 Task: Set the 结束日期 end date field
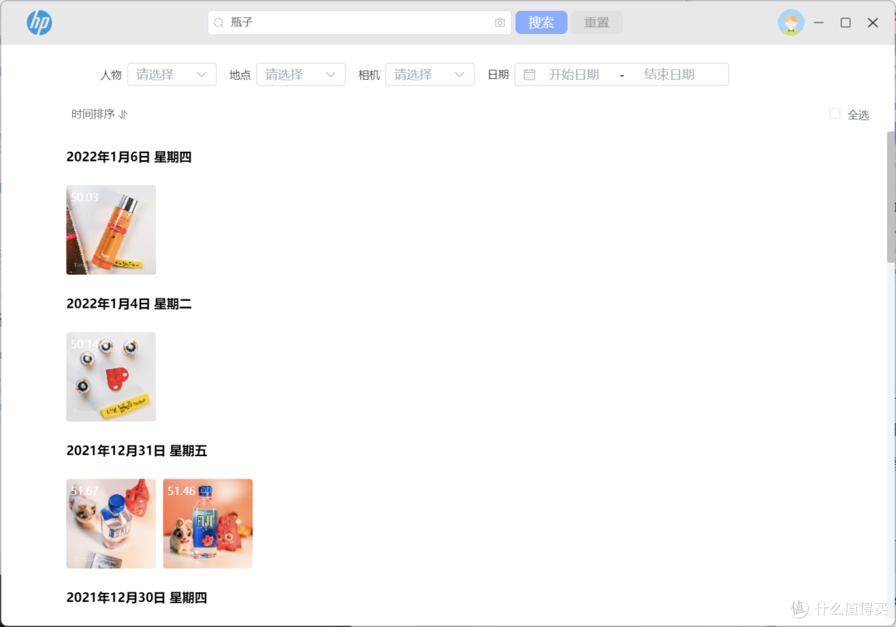point(670,75)
